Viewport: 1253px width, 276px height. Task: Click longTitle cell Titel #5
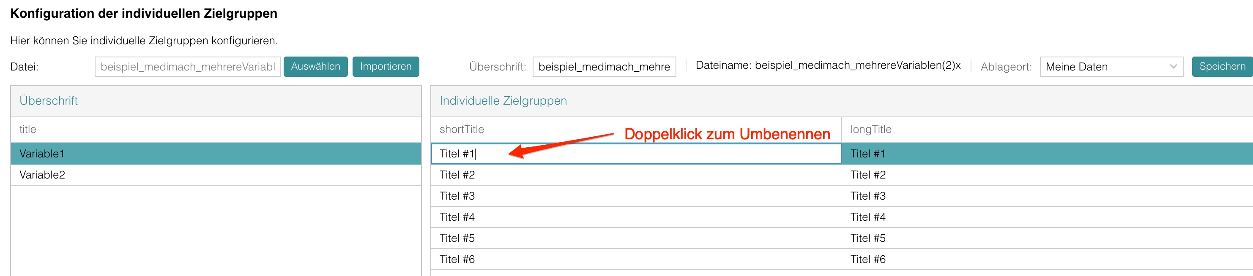click(x=1046, y=238)
